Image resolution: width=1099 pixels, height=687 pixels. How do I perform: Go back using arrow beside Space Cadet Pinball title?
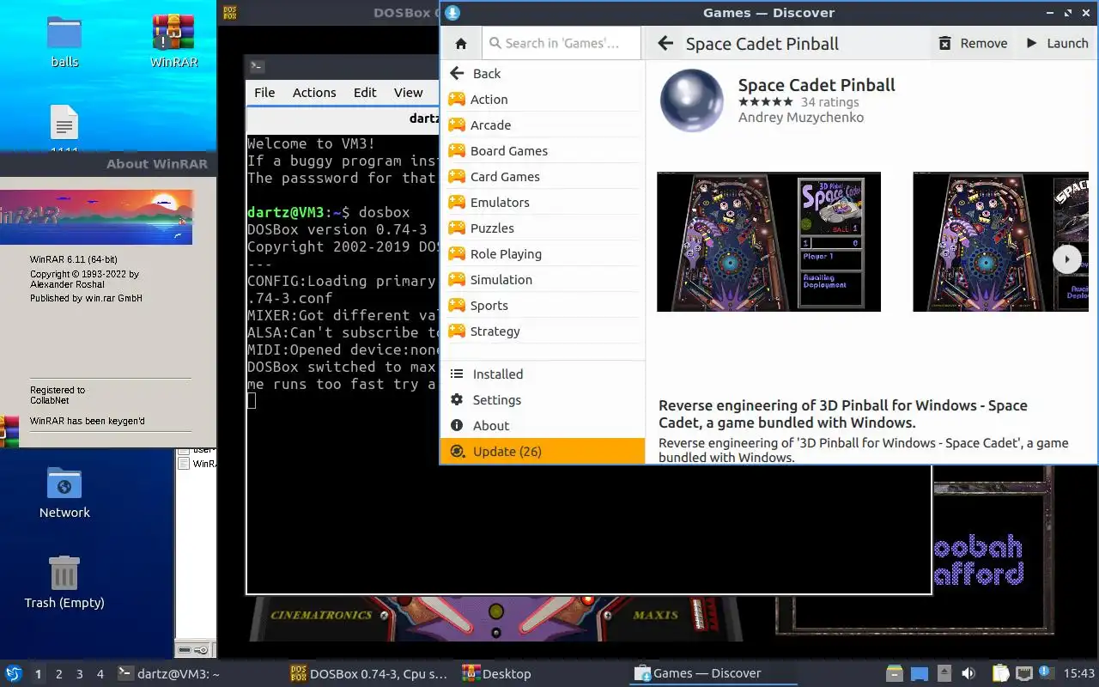(x=665, y=44)
